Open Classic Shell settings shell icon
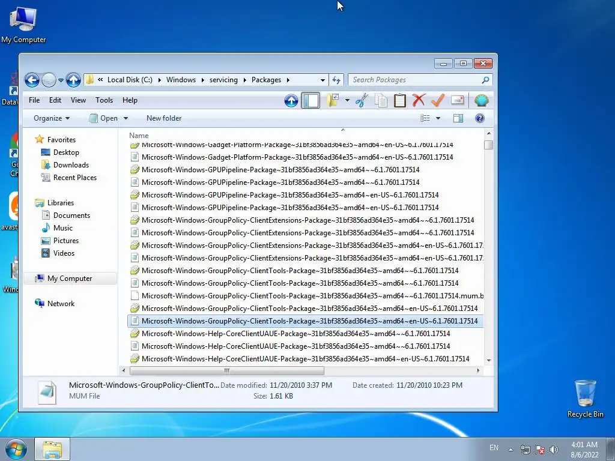Viewport: 615px width, 461px height. point(481,101)
